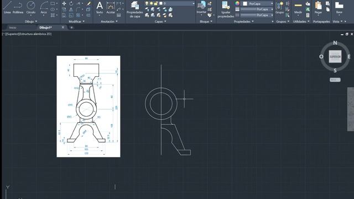Click N on ViewCube compass
Viewport: 354px width, 199px height.
click(x=335, y=43)
